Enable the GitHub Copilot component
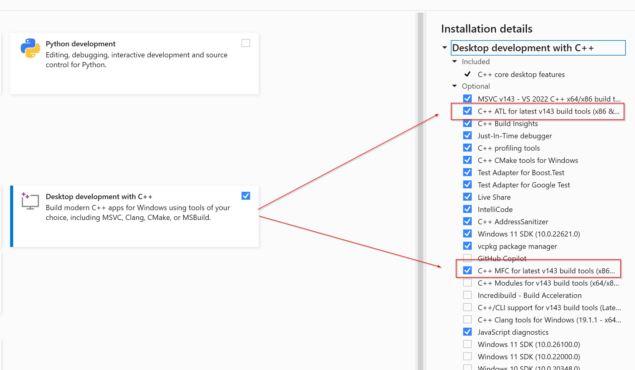This screenshot has height=370, width=635. click(467, 258)
